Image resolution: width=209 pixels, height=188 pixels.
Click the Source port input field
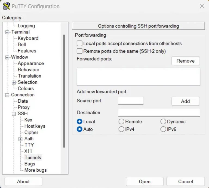pyautogui.click(x=131, y=101)
